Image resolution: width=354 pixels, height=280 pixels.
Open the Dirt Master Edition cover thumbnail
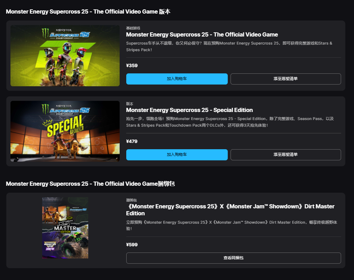coord(65,228)
